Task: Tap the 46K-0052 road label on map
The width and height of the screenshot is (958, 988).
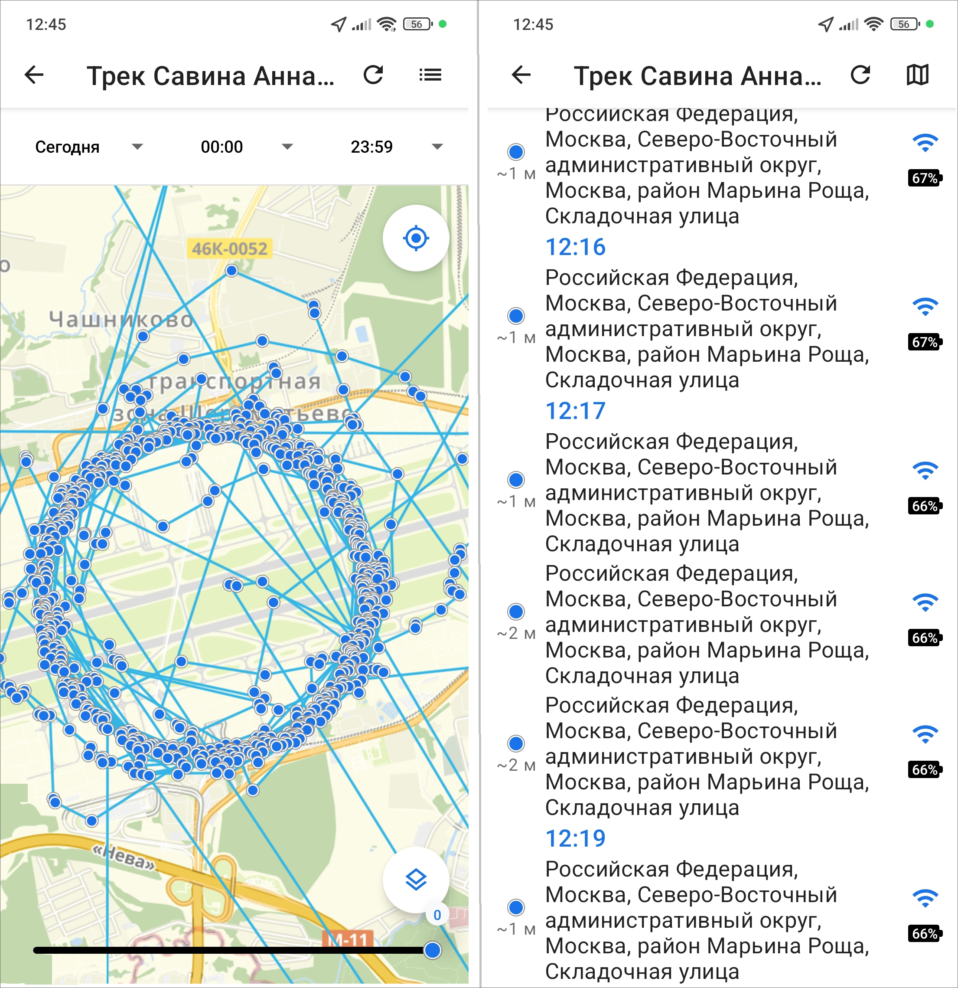Action: point(229,249)
